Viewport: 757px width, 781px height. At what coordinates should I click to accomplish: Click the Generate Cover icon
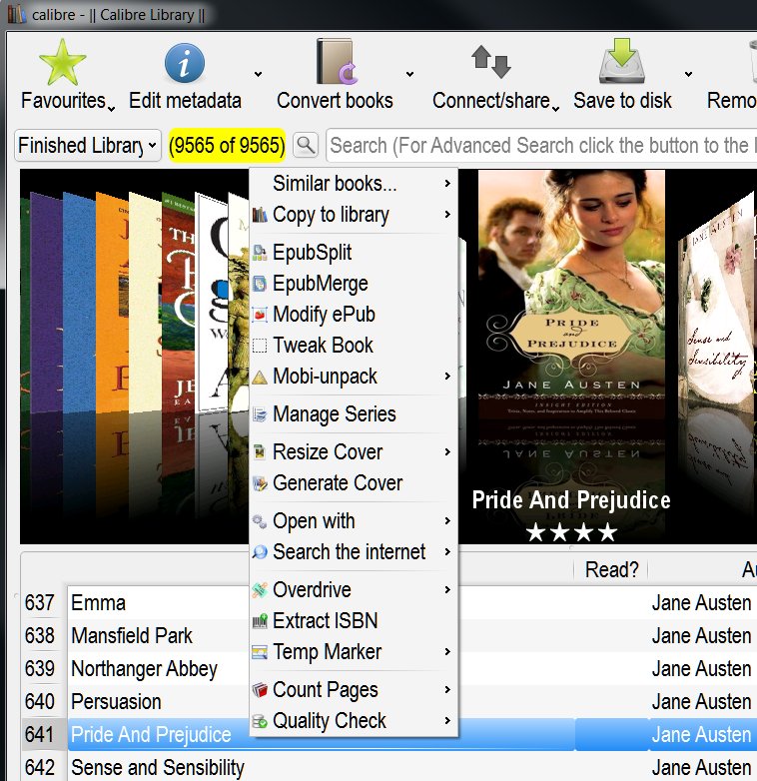point(260,483)
